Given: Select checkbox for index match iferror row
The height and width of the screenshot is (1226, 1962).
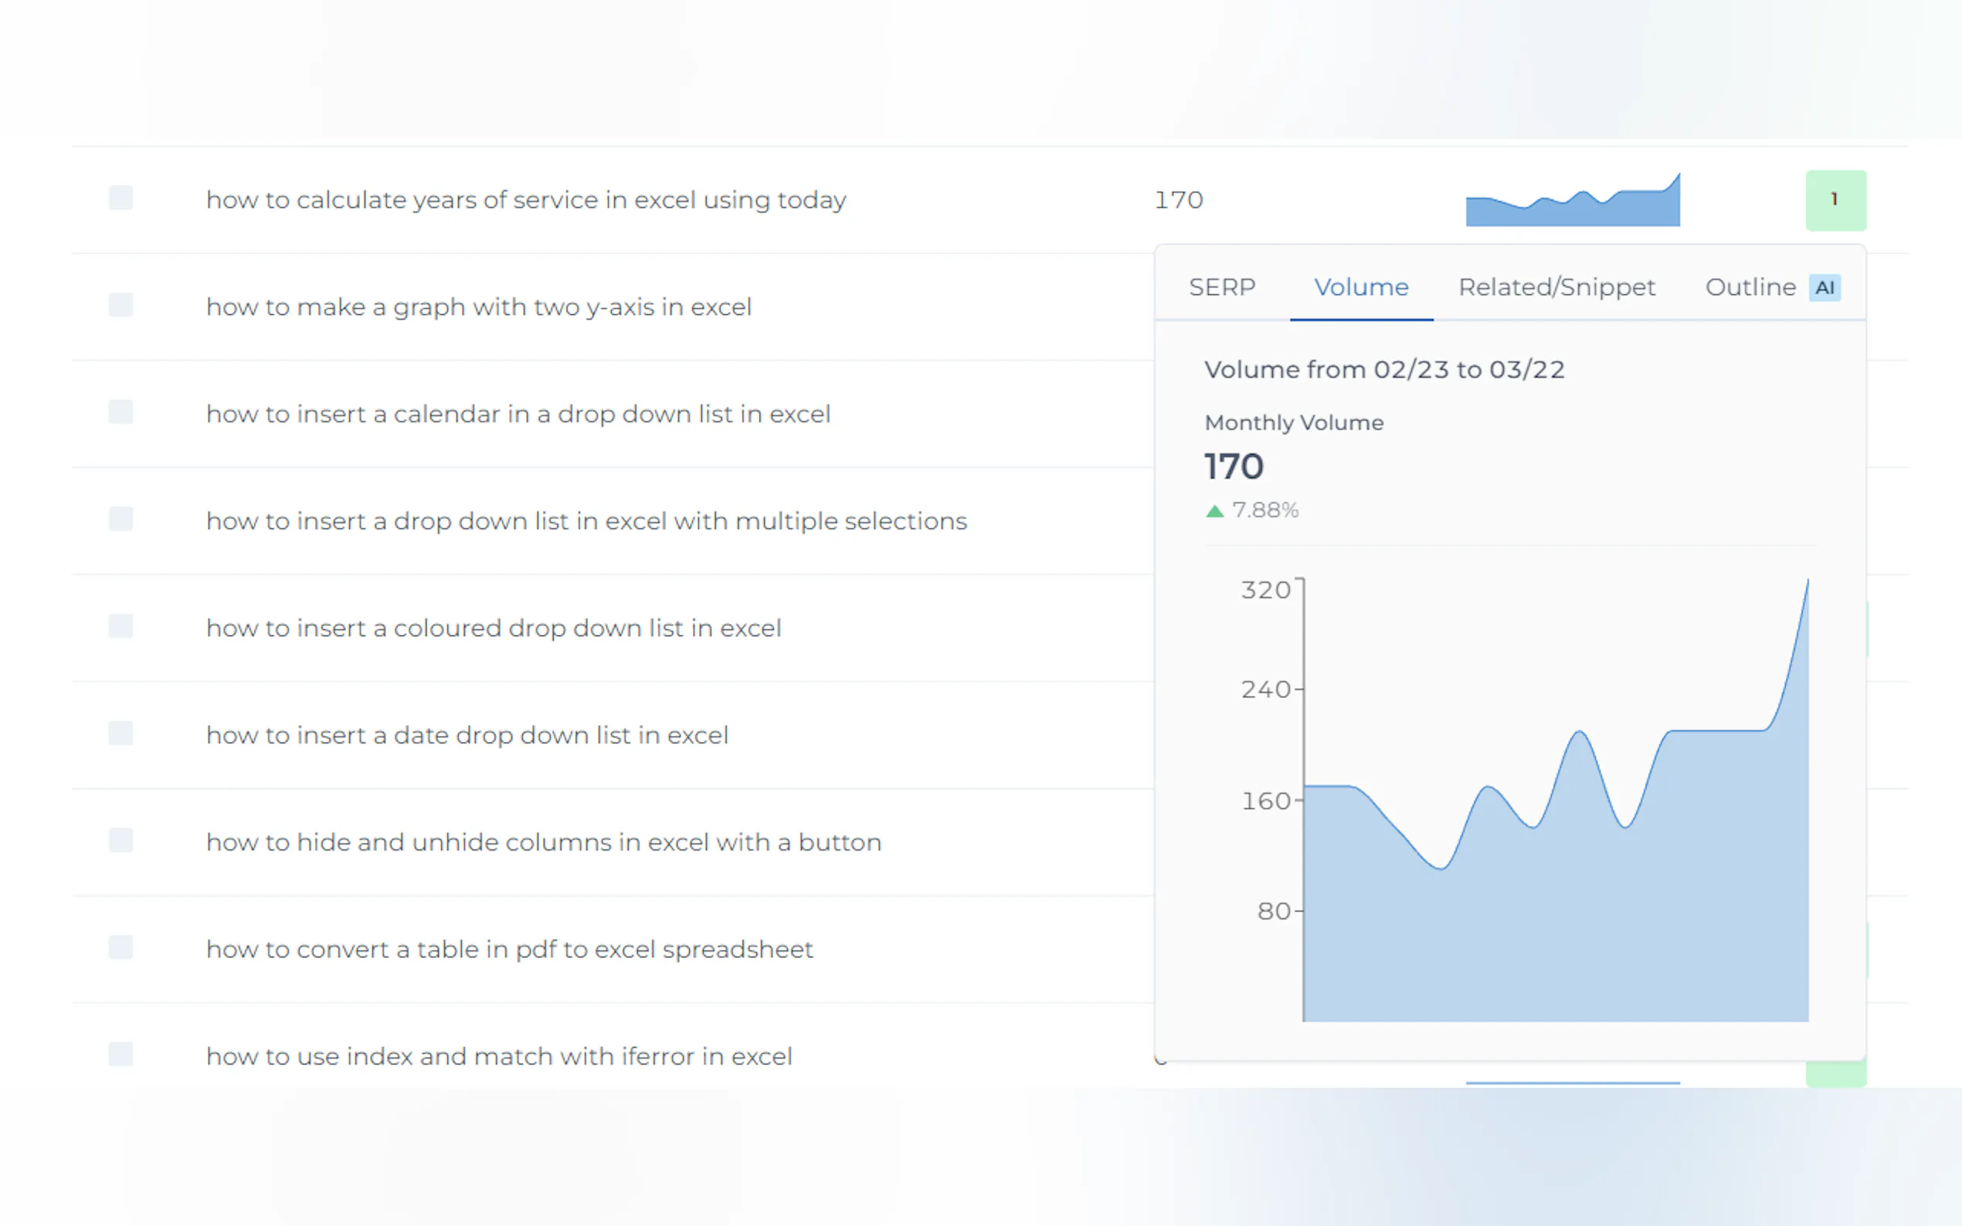Looking at the screenshot, I should (121, 1054).
